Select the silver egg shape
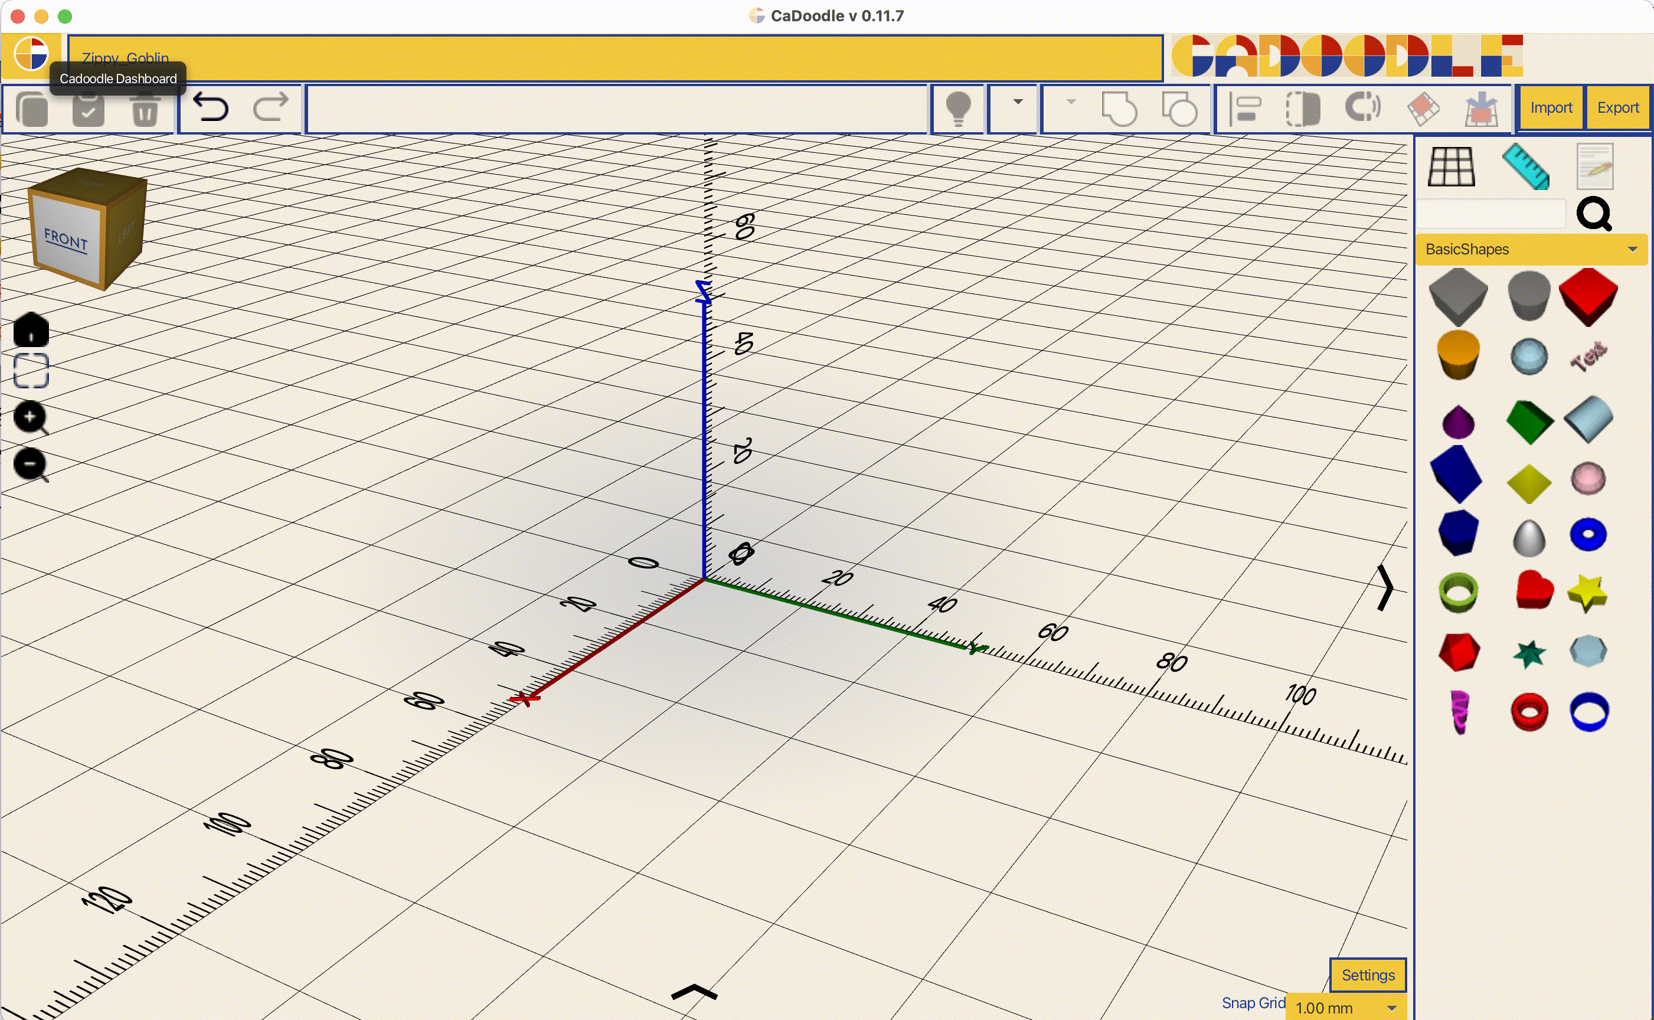Screen dimensions: 1654x1020 click(1528, 538)
